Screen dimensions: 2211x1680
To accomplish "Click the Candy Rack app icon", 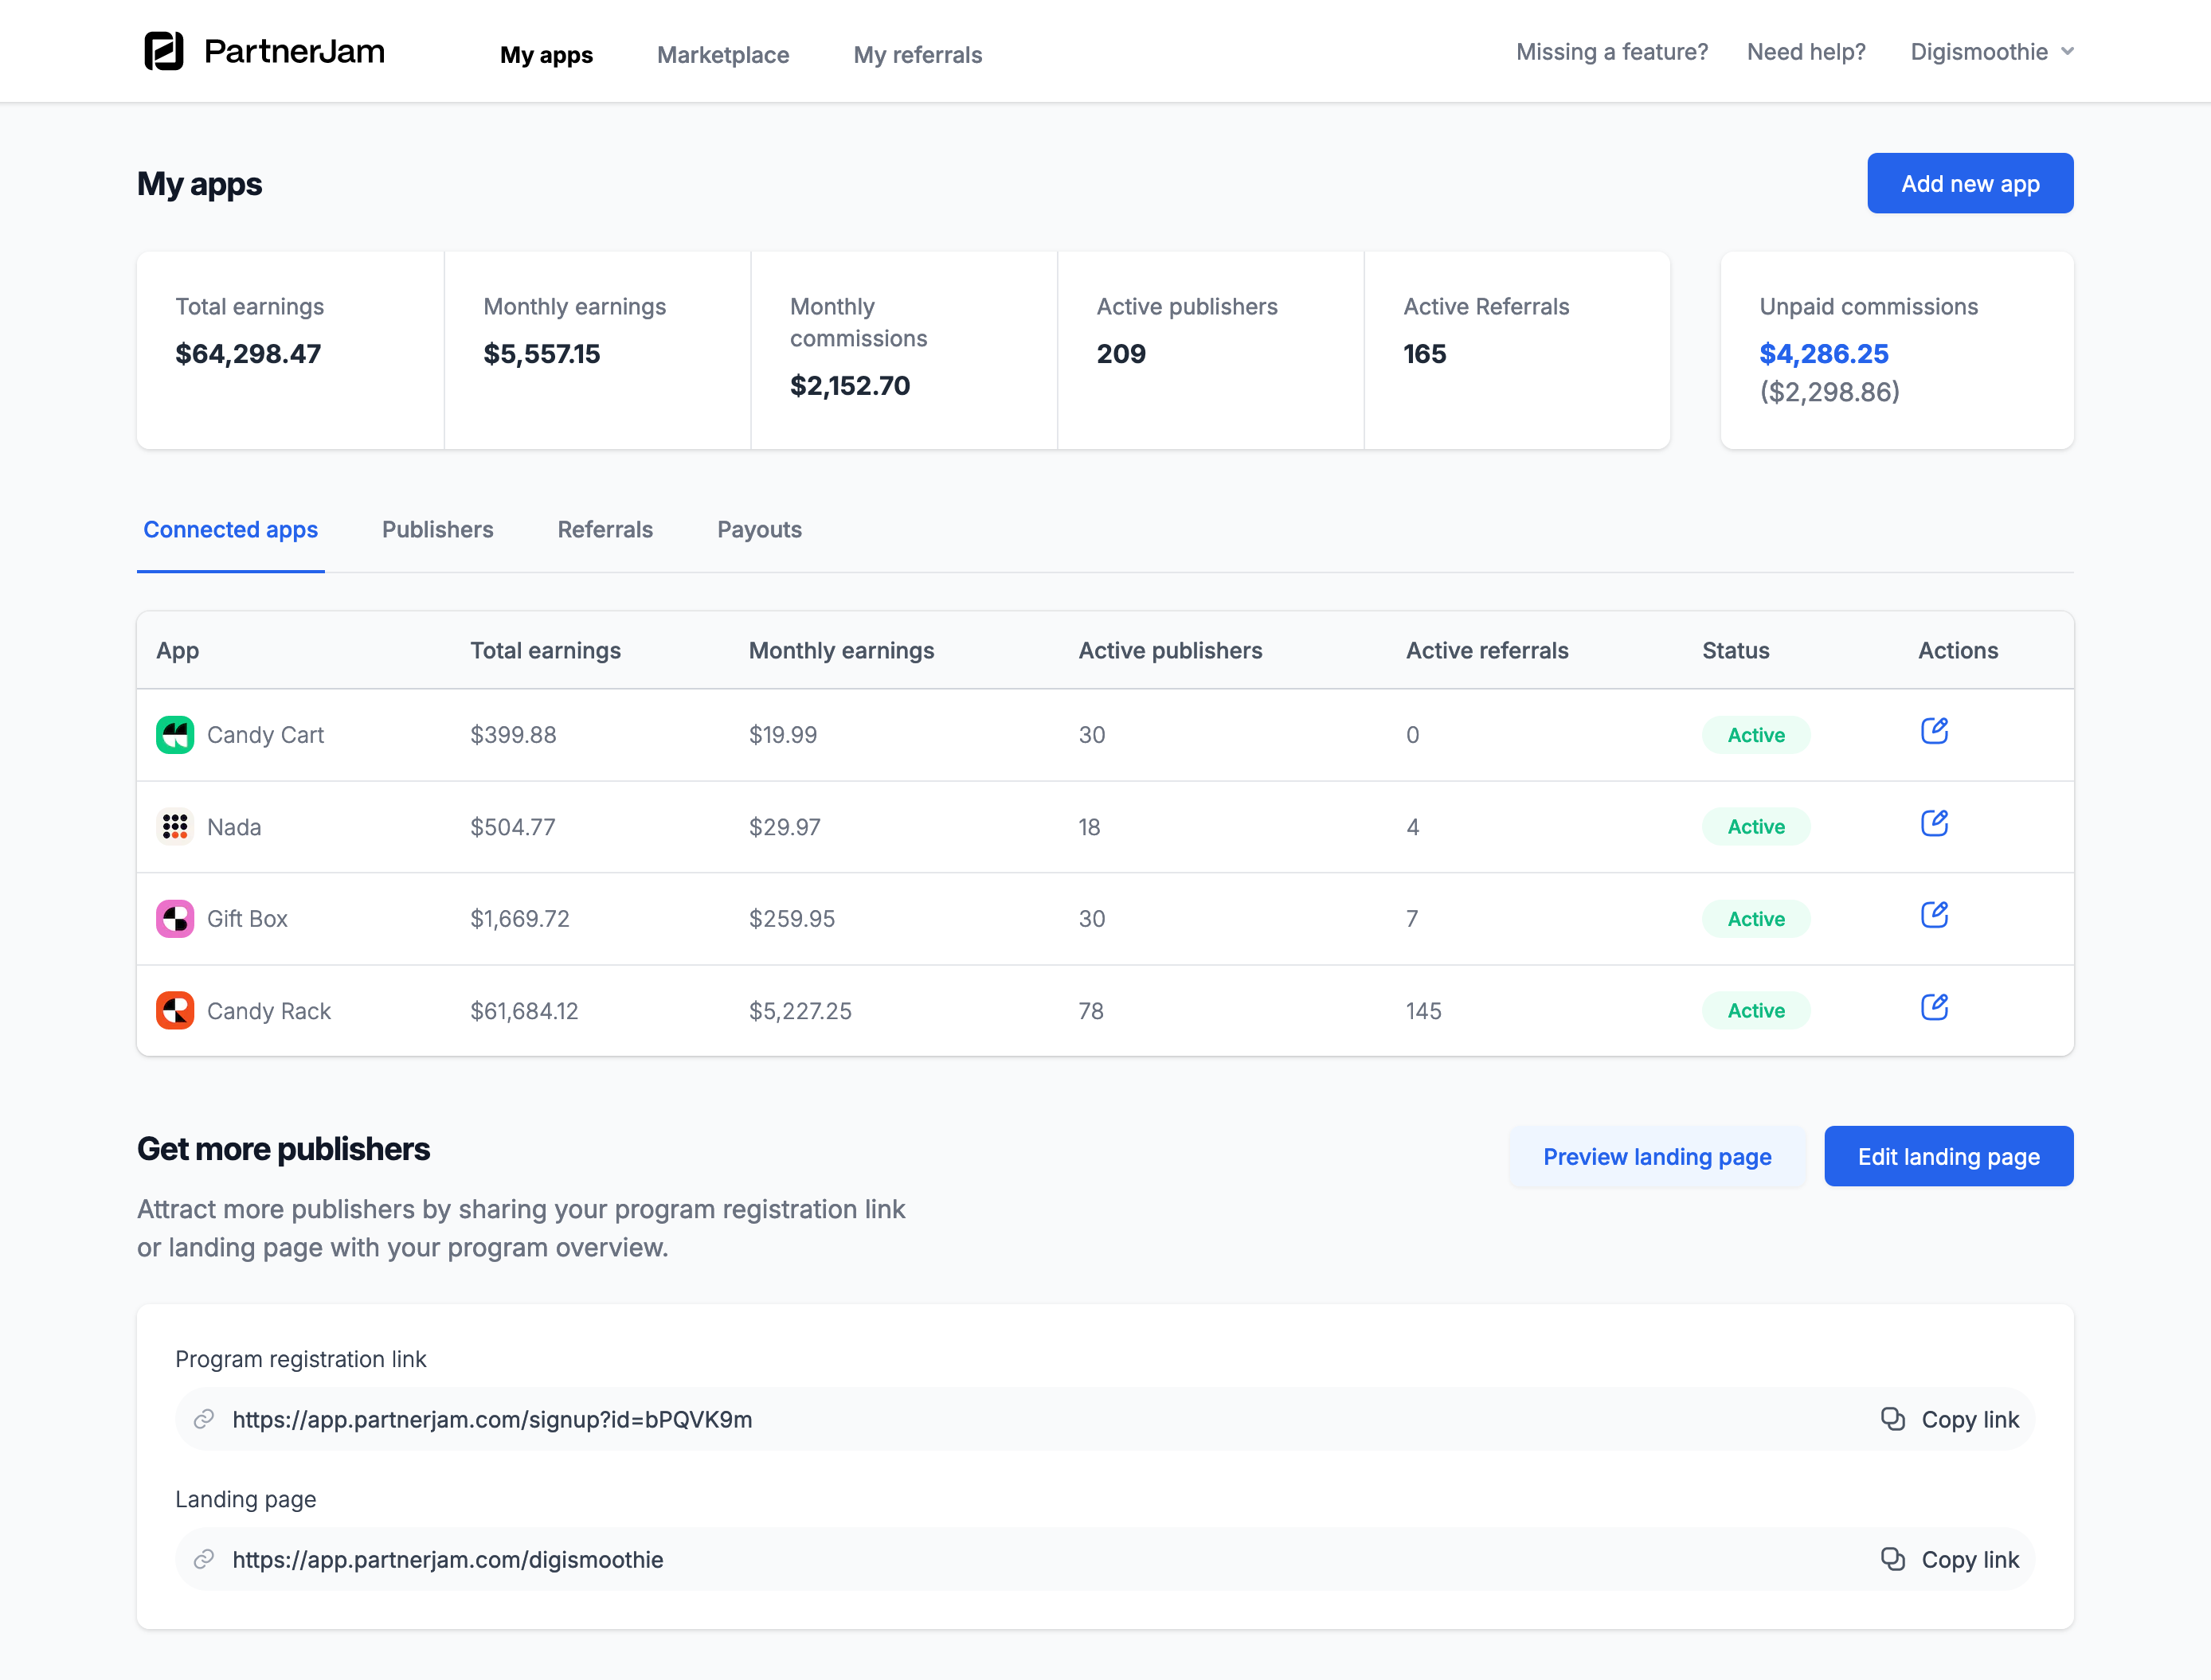I will click(x=175, y=1011).
